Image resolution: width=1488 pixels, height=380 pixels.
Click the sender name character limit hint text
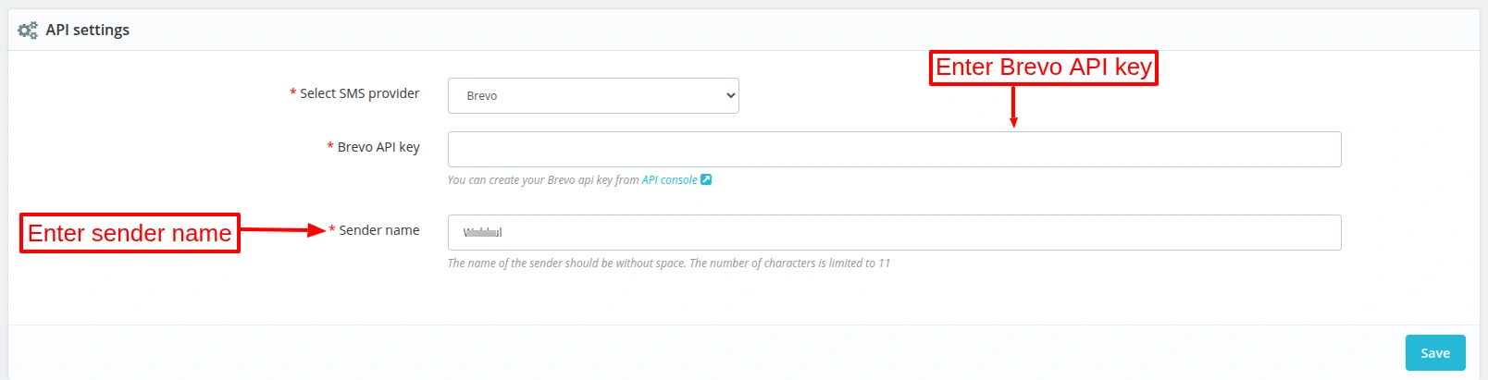(668, 264)
